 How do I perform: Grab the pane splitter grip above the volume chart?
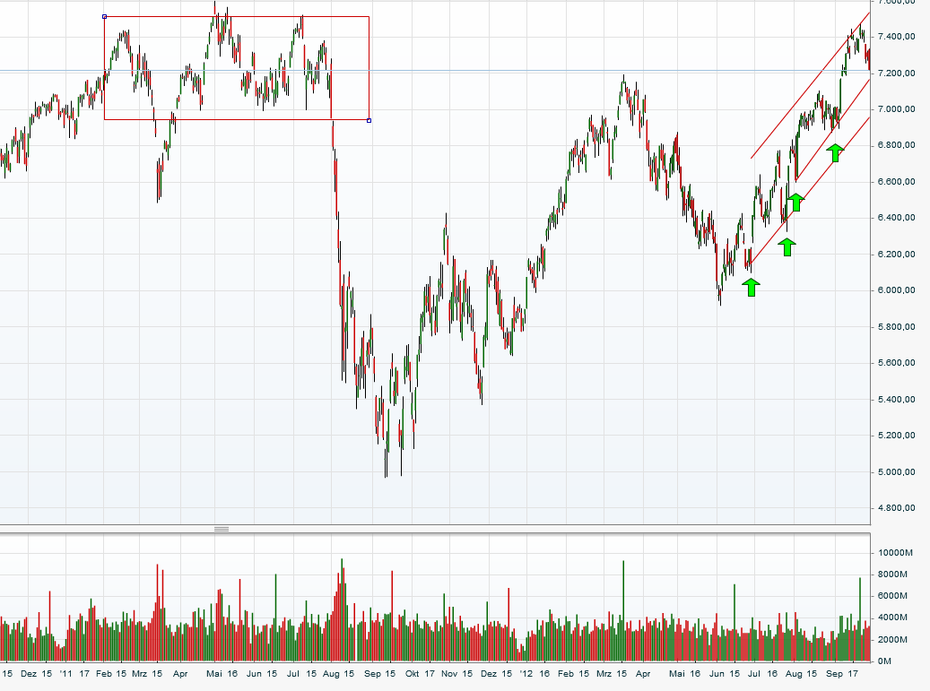pos(222,529)
